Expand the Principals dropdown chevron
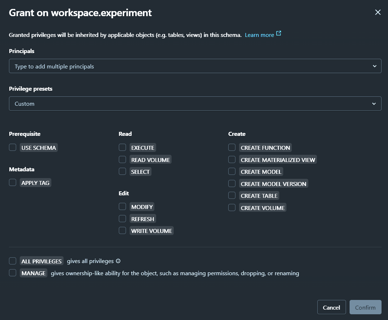The width and height of the screenshot is (388, 320). point(374,66)
